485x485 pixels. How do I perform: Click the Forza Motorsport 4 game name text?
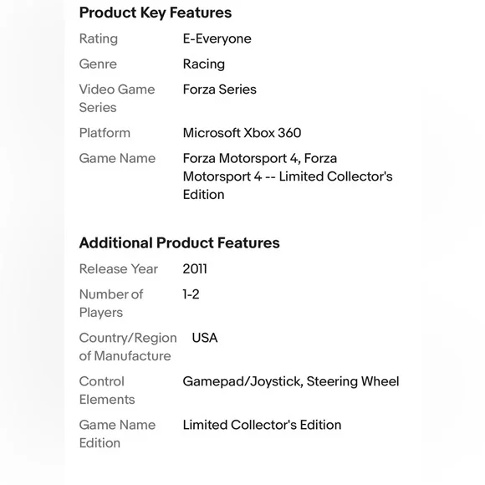(x=288, y=176)
